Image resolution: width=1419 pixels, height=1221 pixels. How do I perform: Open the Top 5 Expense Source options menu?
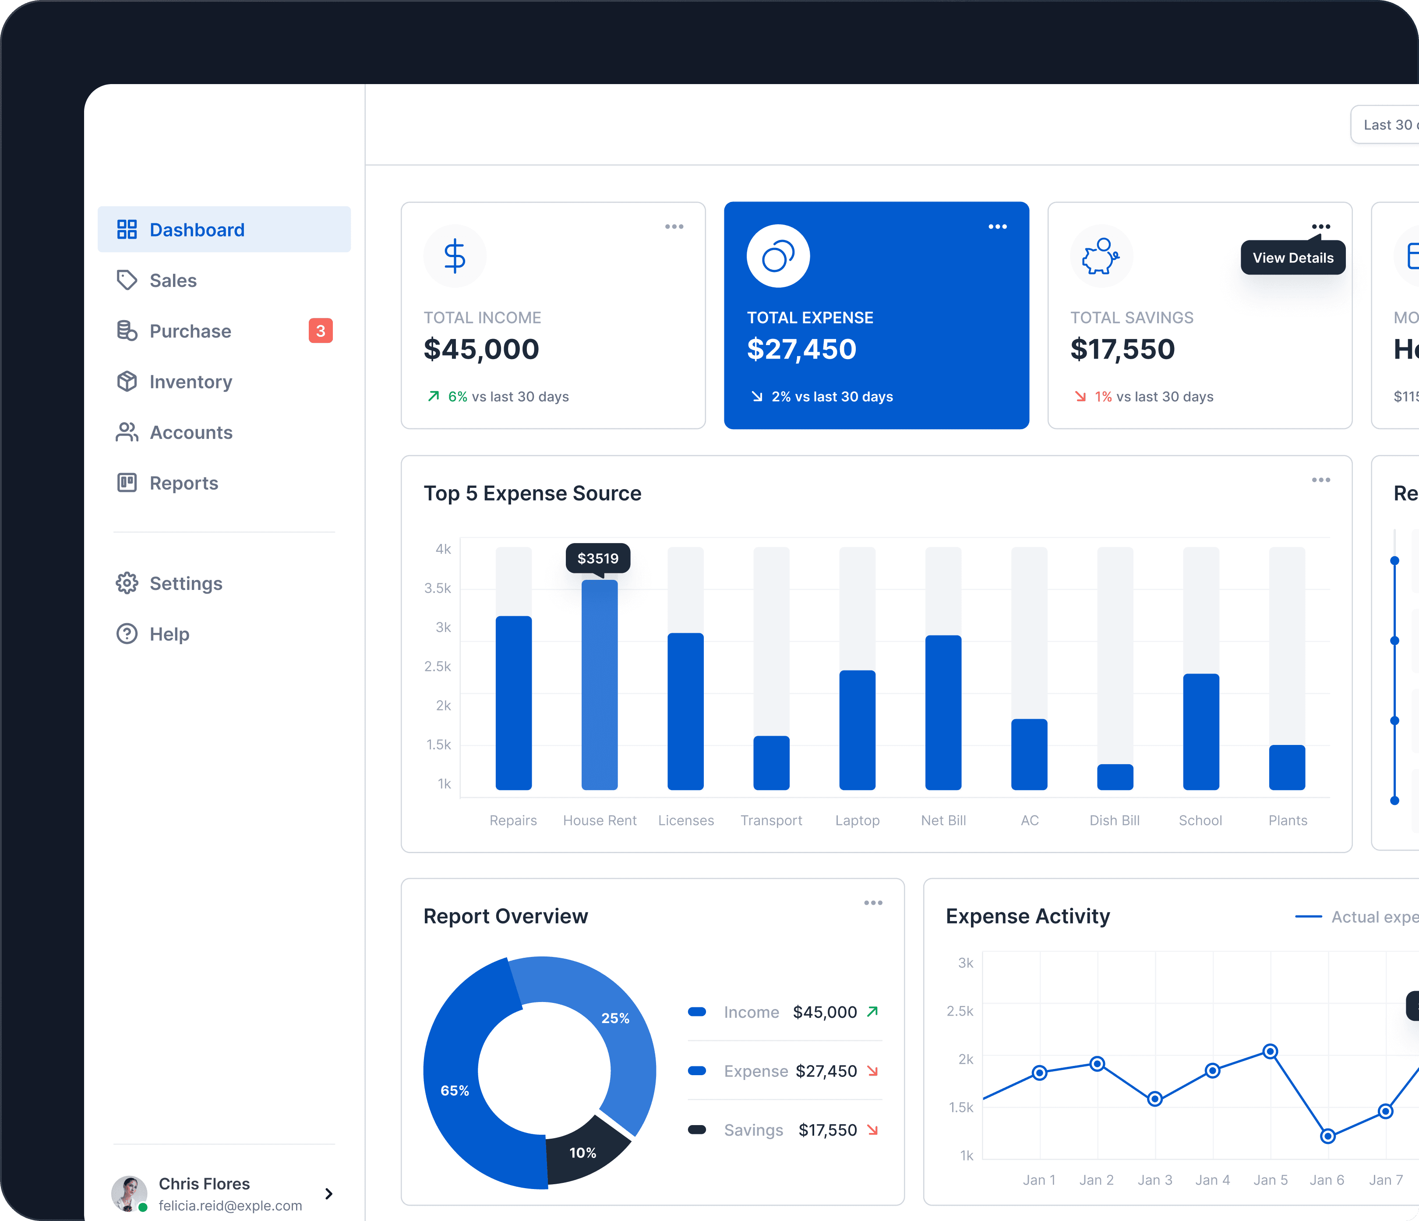pos(1321,480)
